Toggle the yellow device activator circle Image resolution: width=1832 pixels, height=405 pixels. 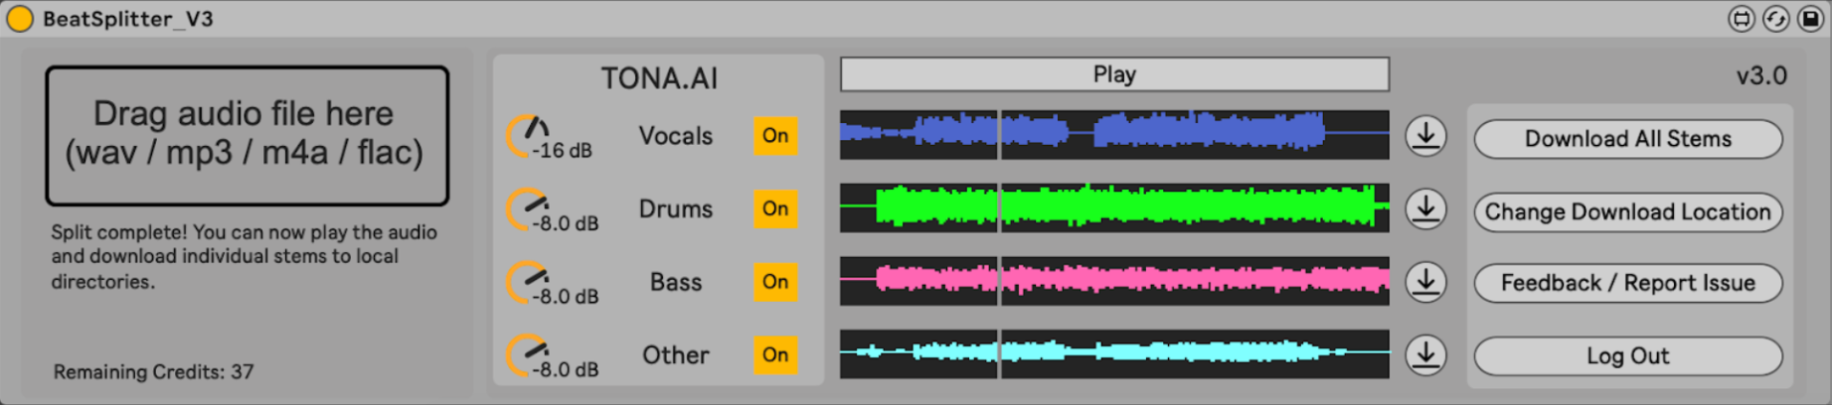(x=20, y=19)
